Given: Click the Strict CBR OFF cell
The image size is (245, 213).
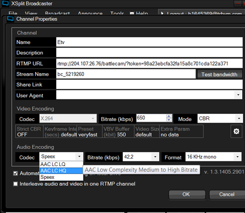Looking at the screenshot, I should tap(29, 131).
